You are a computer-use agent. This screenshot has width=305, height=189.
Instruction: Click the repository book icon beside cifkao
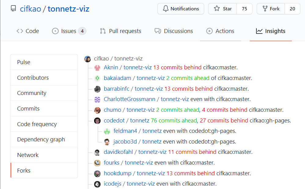tap(13, 9)
